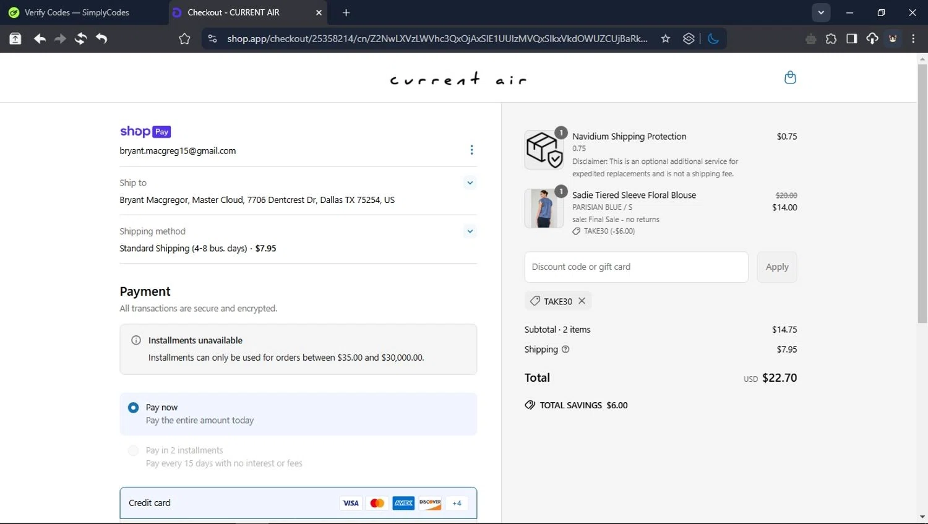Screen dimensions: 928x524
Task: Click the Mastercard icon
Action: [x=377, y=503]
